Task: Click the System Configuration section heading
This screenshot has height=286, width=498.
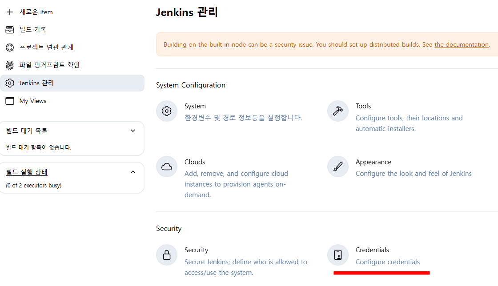Action: 191,85
